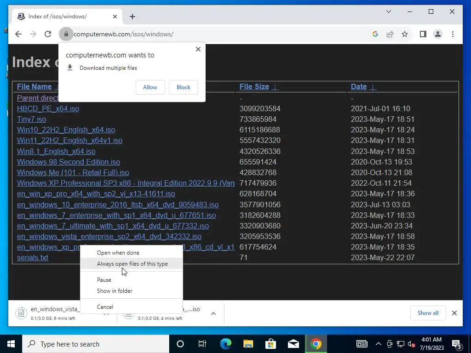Expand options chevron for second download item

213,313
